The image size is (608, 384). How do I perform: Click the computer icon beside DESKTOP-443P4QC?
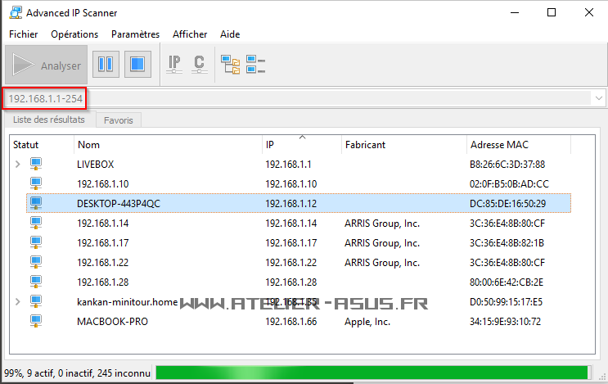click(36, 203)
